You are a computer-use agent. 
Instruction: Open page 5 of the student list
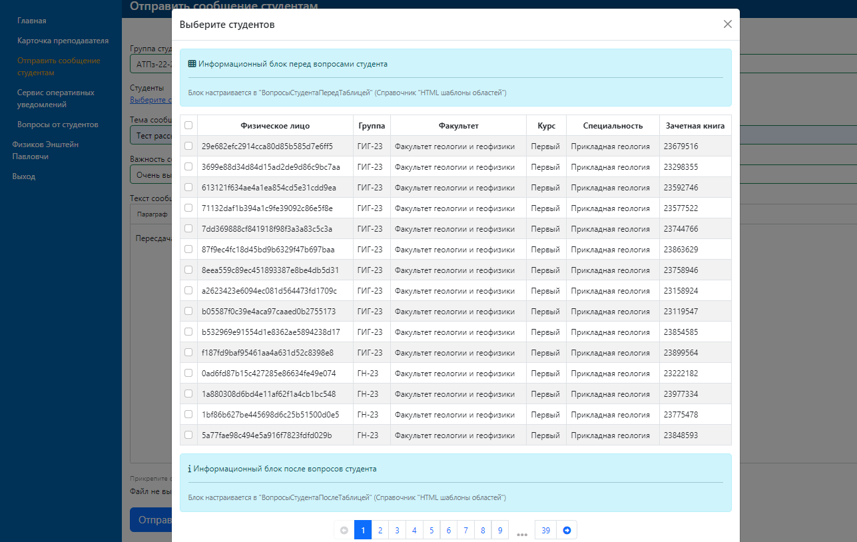click(431, 530)
